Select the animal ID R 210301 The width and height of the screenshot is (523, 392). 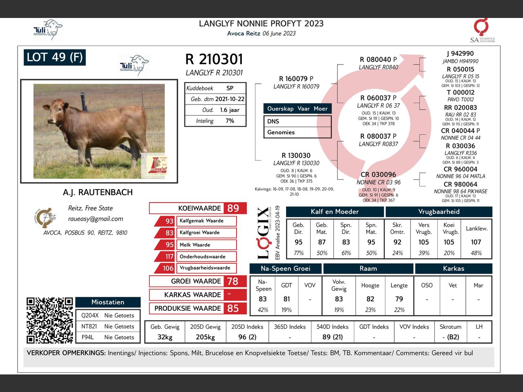(x=214, y=60)
